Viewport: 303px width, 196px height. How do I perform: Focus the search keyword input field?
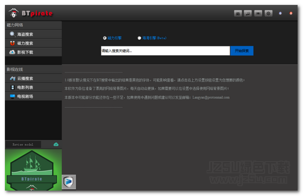tap(165, 51)
